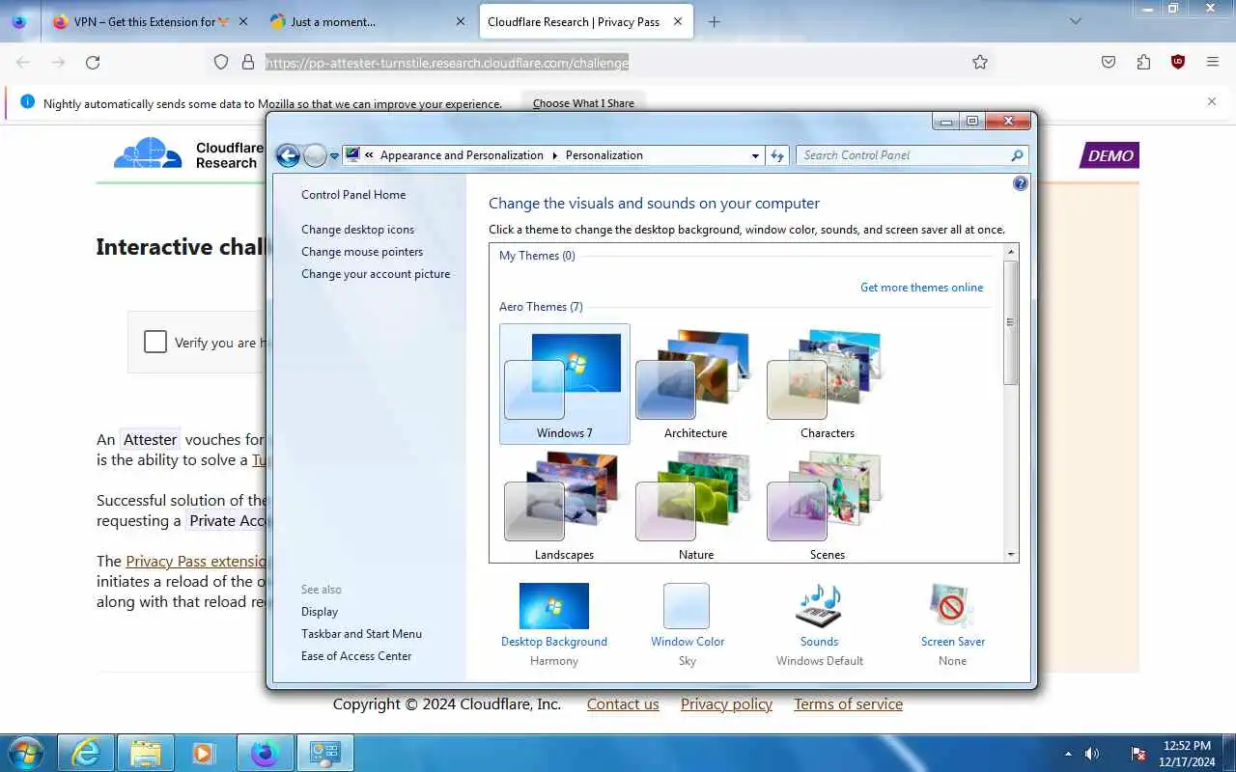Check the Verify you are human box
Screen dimensions: 1236x772
(155, 342)
